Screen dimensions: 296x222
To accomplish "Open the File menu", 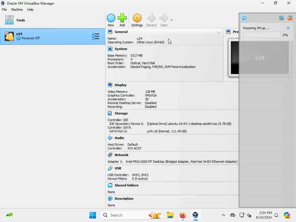I will 4,10.
